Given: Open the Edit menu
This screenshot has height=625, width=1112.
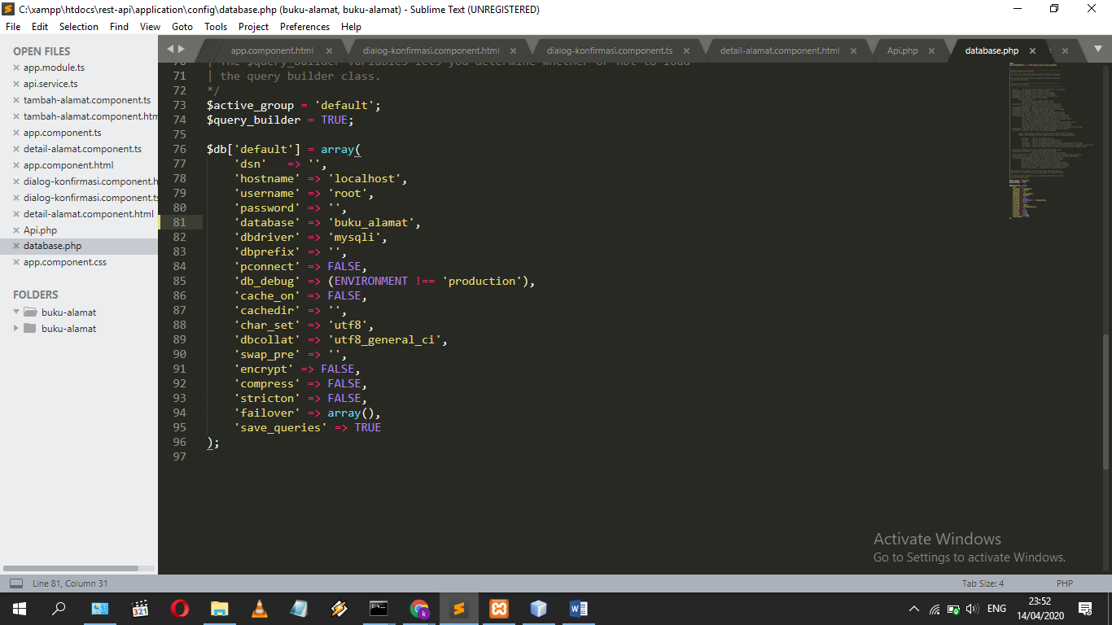Looking at the screenshot, I should [x=40, y=27].
